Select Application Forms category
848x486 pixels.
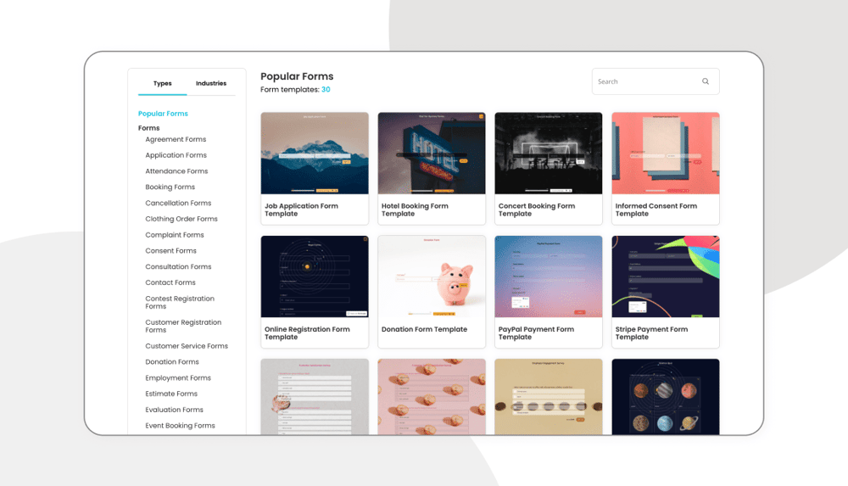176,155
